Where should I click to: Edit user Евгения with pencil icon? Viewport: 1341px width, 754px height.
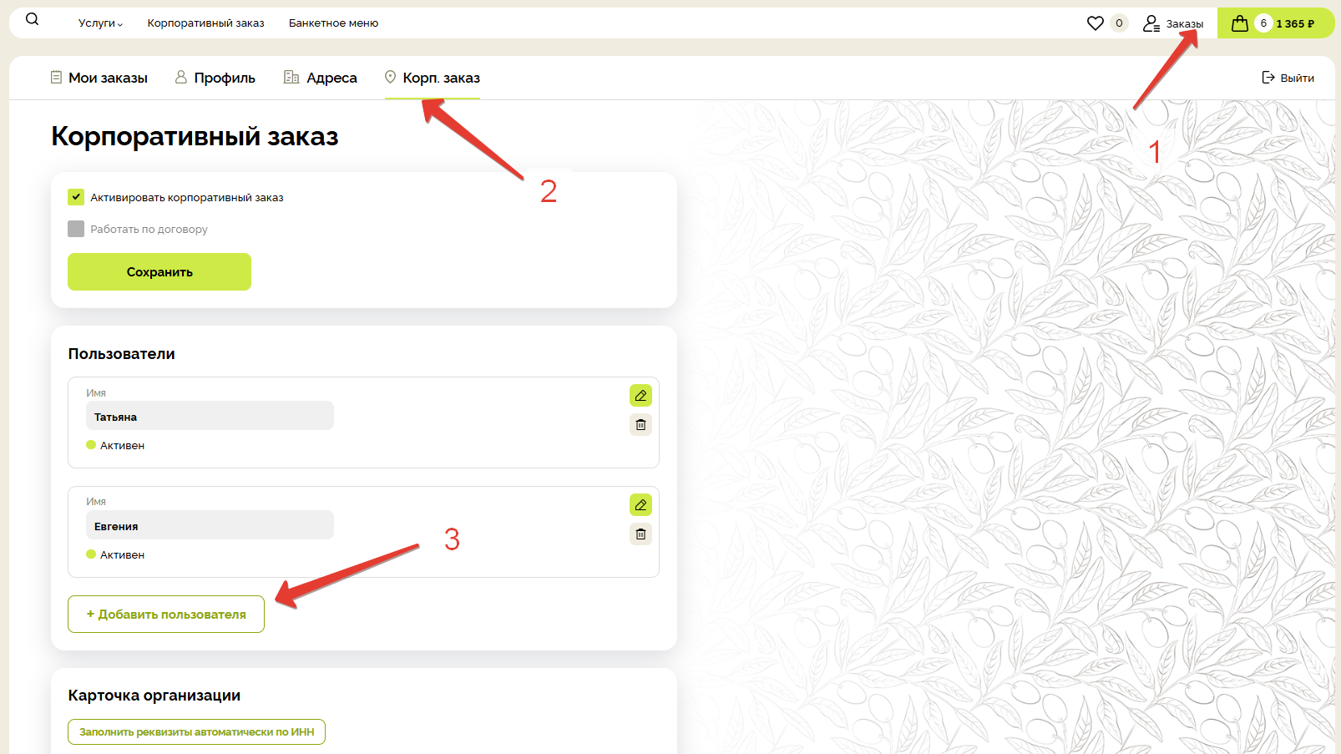click(640, 505)
